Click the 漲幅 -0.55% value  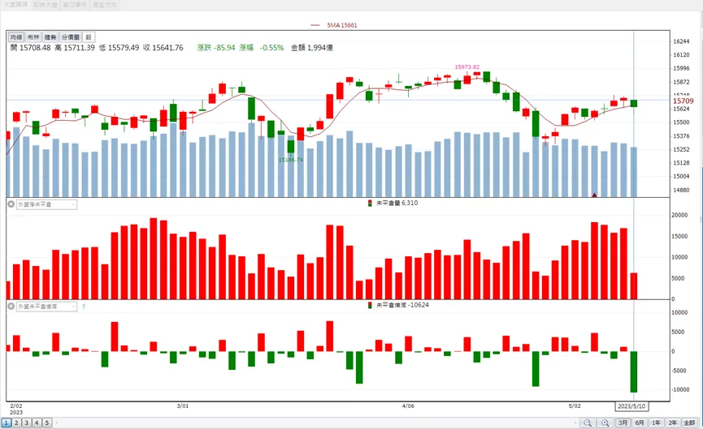[262, 47]
